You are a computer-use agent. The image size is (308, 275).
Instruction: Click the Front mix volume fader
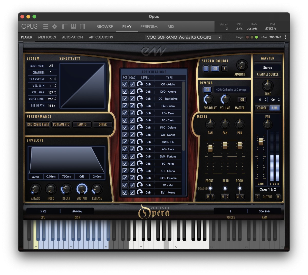click(210, 148)
